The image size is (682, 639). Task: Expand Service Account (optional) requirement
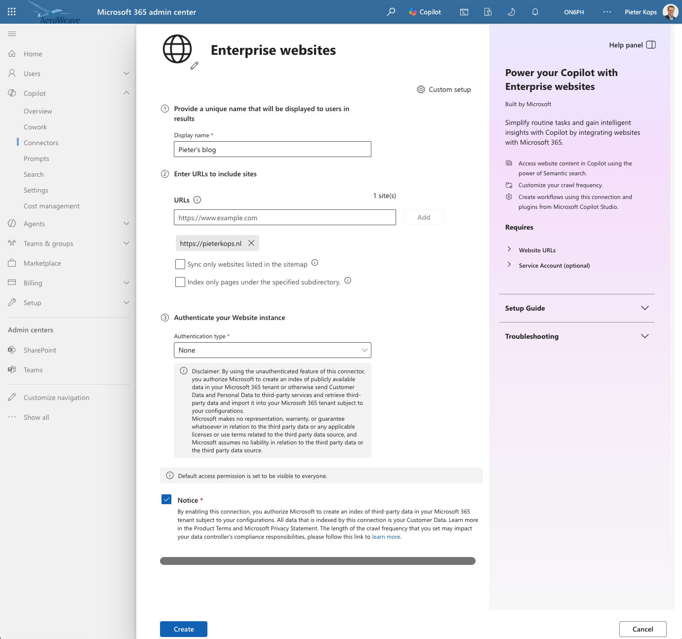(x=509, y=265)
